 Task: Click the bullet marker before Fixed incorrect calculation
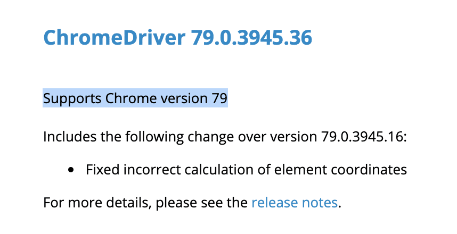(x=71, y=170)
